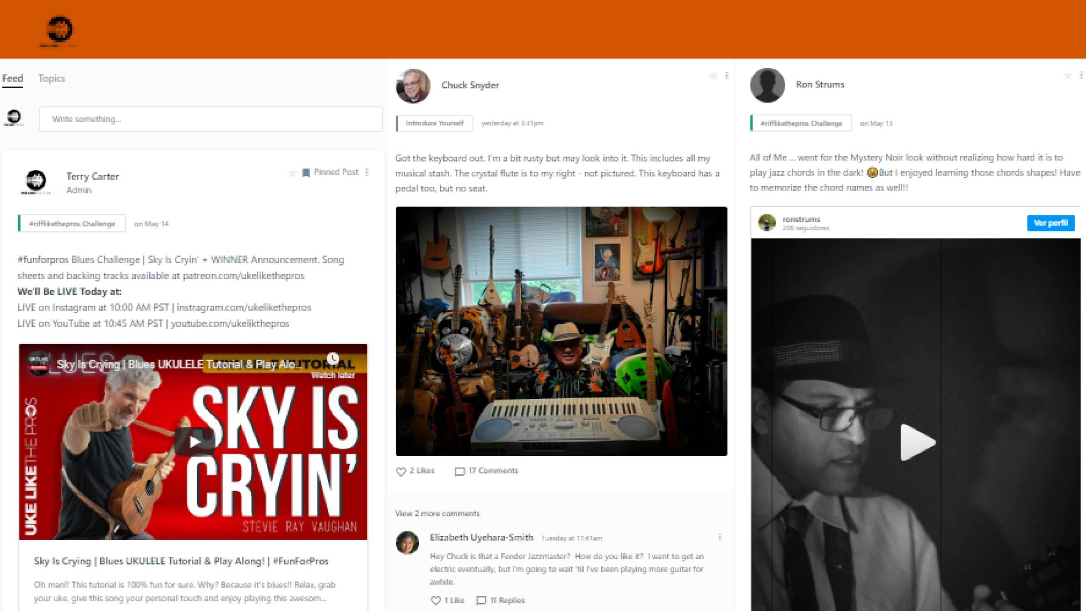The image size is (1086, 611).
Task: Open more options on Chuck Snyder's post
Action: pos(727,76)
